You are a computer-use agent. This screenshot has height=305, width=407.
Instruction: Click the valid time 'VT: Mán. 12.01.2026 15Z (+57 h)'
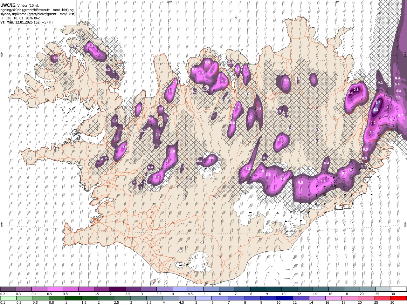[26, 22]
